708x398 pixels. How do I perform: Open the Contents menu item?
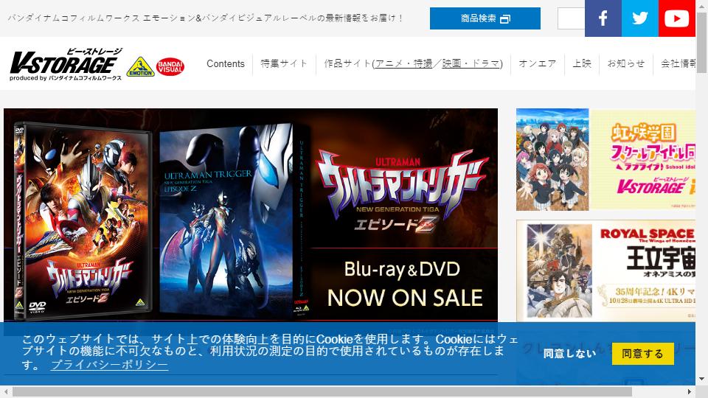226,63
